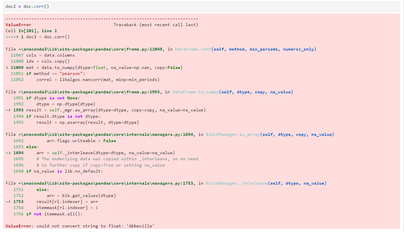Click line 1752 'arr = blk.get_values(dtype)'
Viewport: 404px width, 232px height.
coord(64,196)
